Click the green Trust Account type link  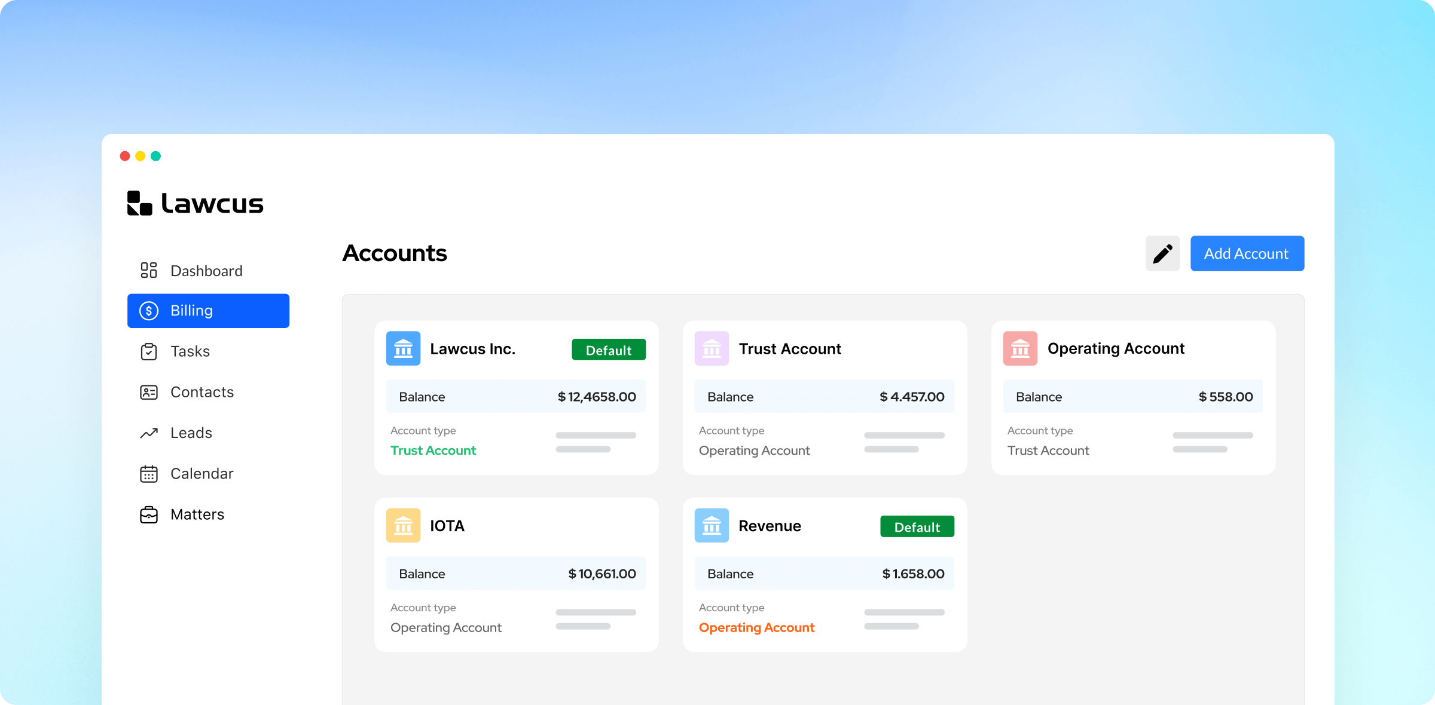coord(433,450)
